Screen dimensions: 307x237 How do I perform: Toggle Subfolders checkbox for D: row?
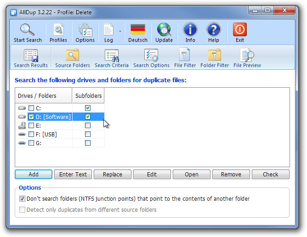pos(88,117)
